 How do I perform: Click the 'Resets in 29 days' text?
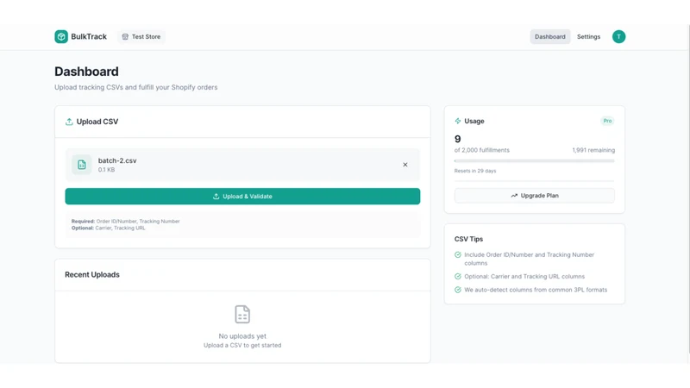click(475, 171)
